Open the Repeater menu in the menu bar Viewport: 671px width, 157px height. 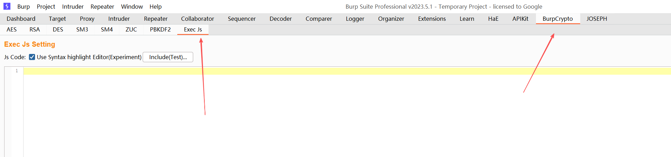(102, 7)
